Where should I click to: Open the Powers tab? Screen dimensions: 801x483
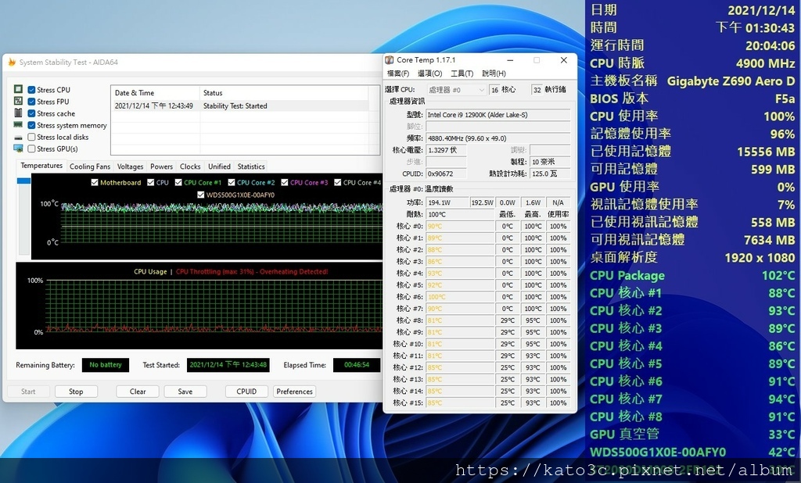click(x=161, y=166)
